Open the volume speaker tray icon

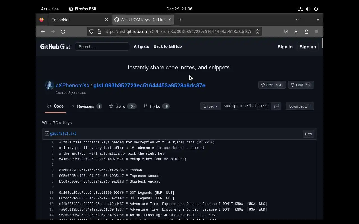(x=308, y=9)
